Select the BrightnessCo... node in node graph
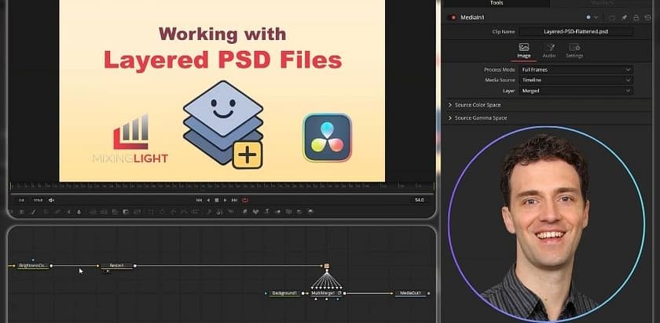 coord(33,266)
